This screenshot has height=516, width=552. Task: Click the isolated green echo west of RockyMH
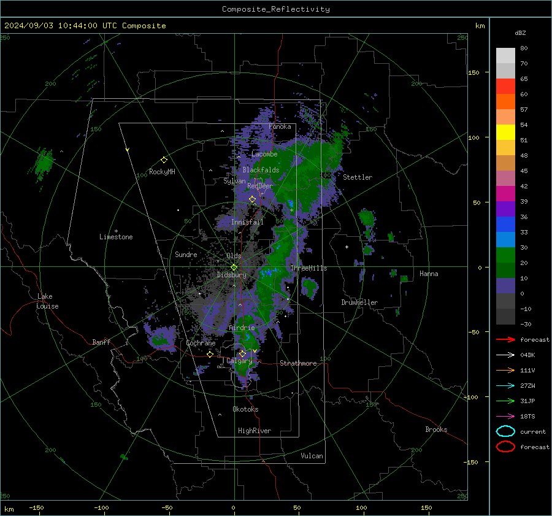tap(44, 165)
